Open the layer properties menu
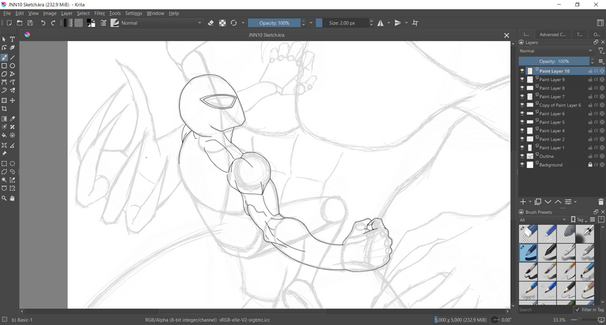Image resolution: width=606 pixels, height=325 pixels. coord(568,202)
